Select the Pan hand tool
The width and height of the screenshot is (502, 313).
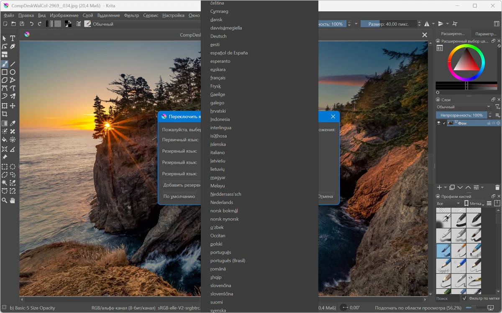pos(13,201)
